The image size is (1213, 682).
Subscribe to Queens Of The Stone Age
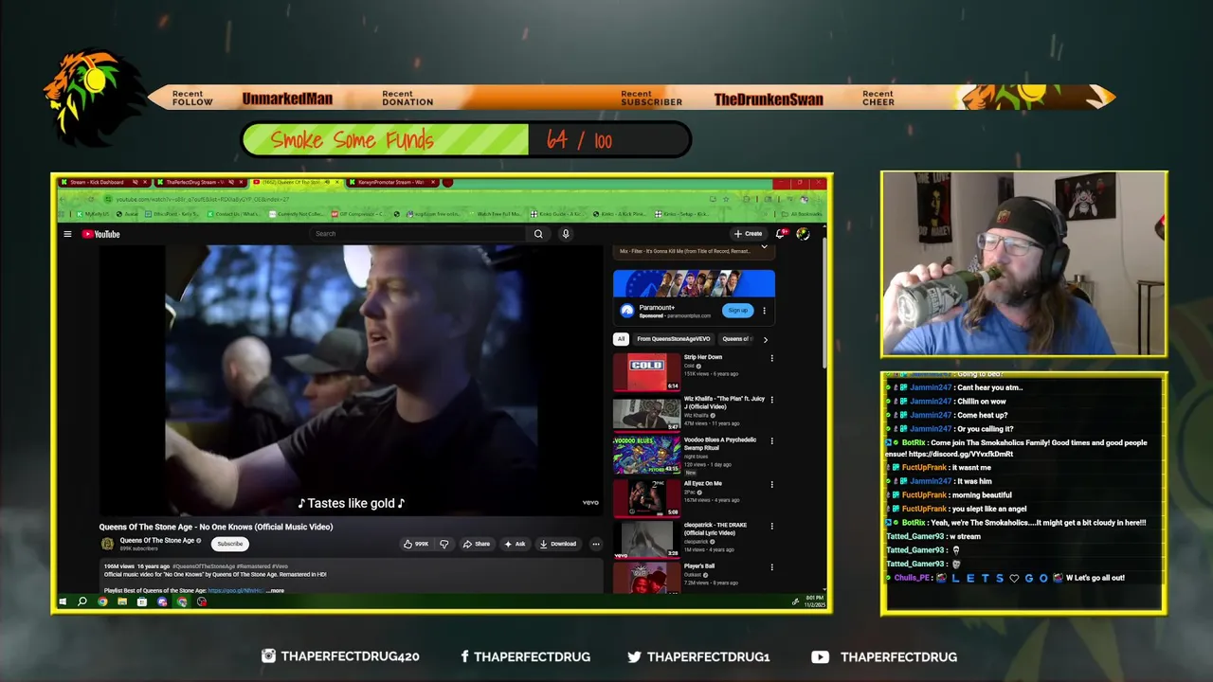pyautogui.click(x=230, y=544)
